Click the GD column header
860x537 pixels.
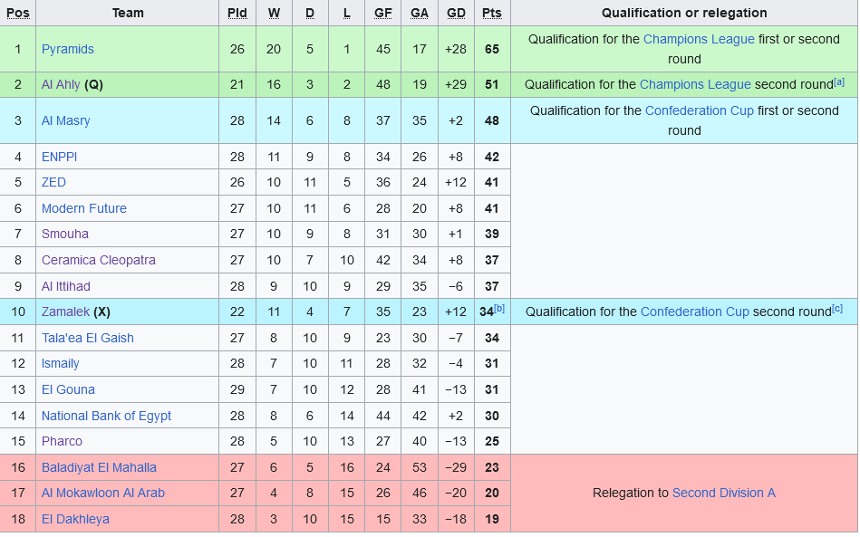[x=456, y=13]
